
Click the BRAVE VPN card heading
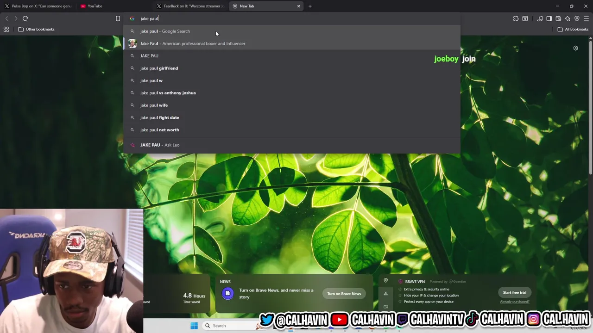point(415,282)
